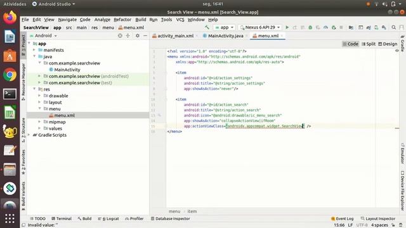This screenshot has height=228, width=406.
Task: Open the Build menu
Action: click(141, 20)
